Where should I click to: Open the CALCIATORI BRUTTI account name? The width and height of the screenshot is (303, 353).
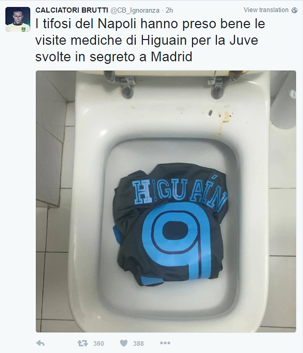(x=72, y=10)
